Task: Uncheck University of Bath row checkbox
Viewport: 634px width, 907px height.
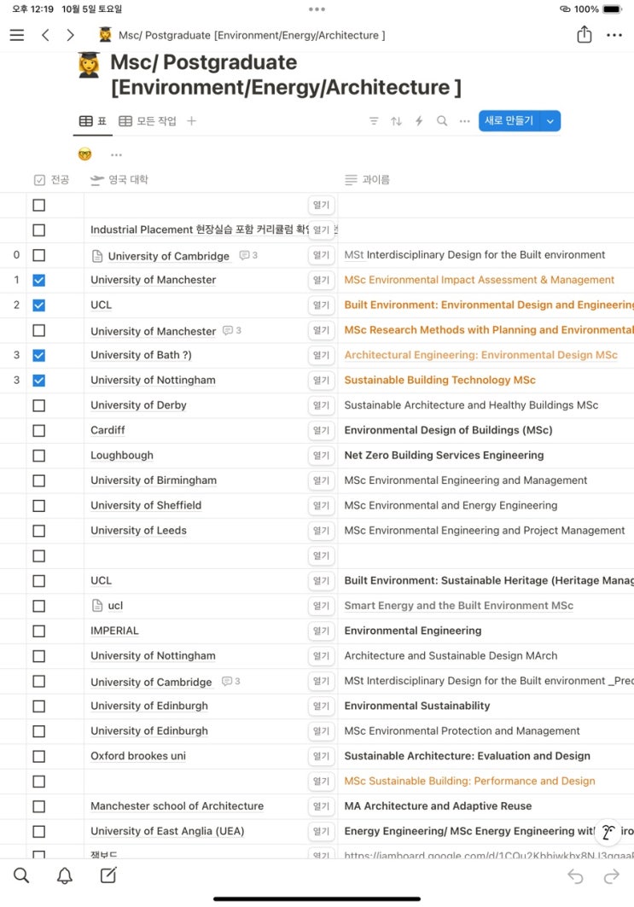Action: point(38,355)
